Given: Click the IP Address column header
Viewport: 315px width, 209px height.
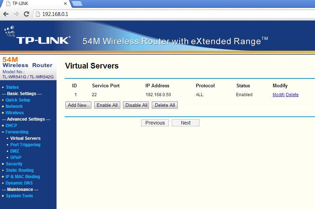Looking at the screenshot, I should click(x=157, y=86).
